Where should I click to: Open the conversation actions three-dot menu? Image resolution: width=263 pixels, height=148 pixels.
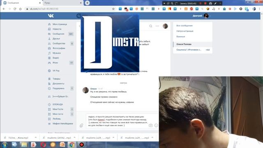point(157,26)
